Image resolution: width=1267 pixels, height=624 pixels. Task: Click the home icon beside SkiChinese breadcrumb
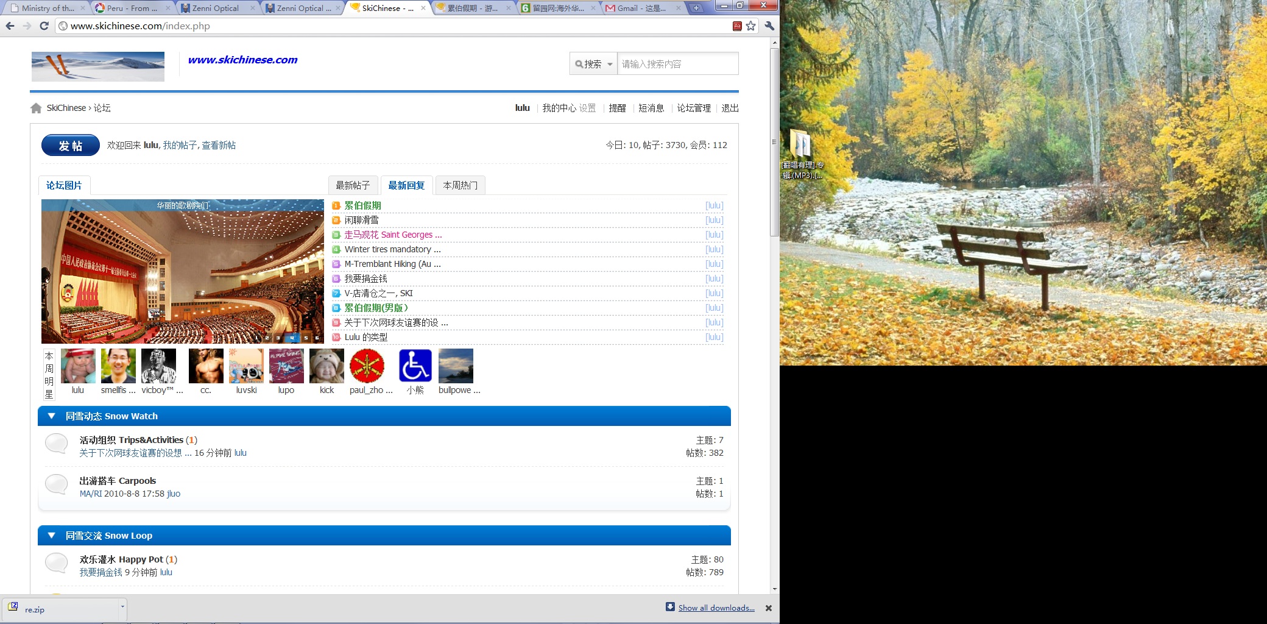pyautogui.click(x=36, y=108)
